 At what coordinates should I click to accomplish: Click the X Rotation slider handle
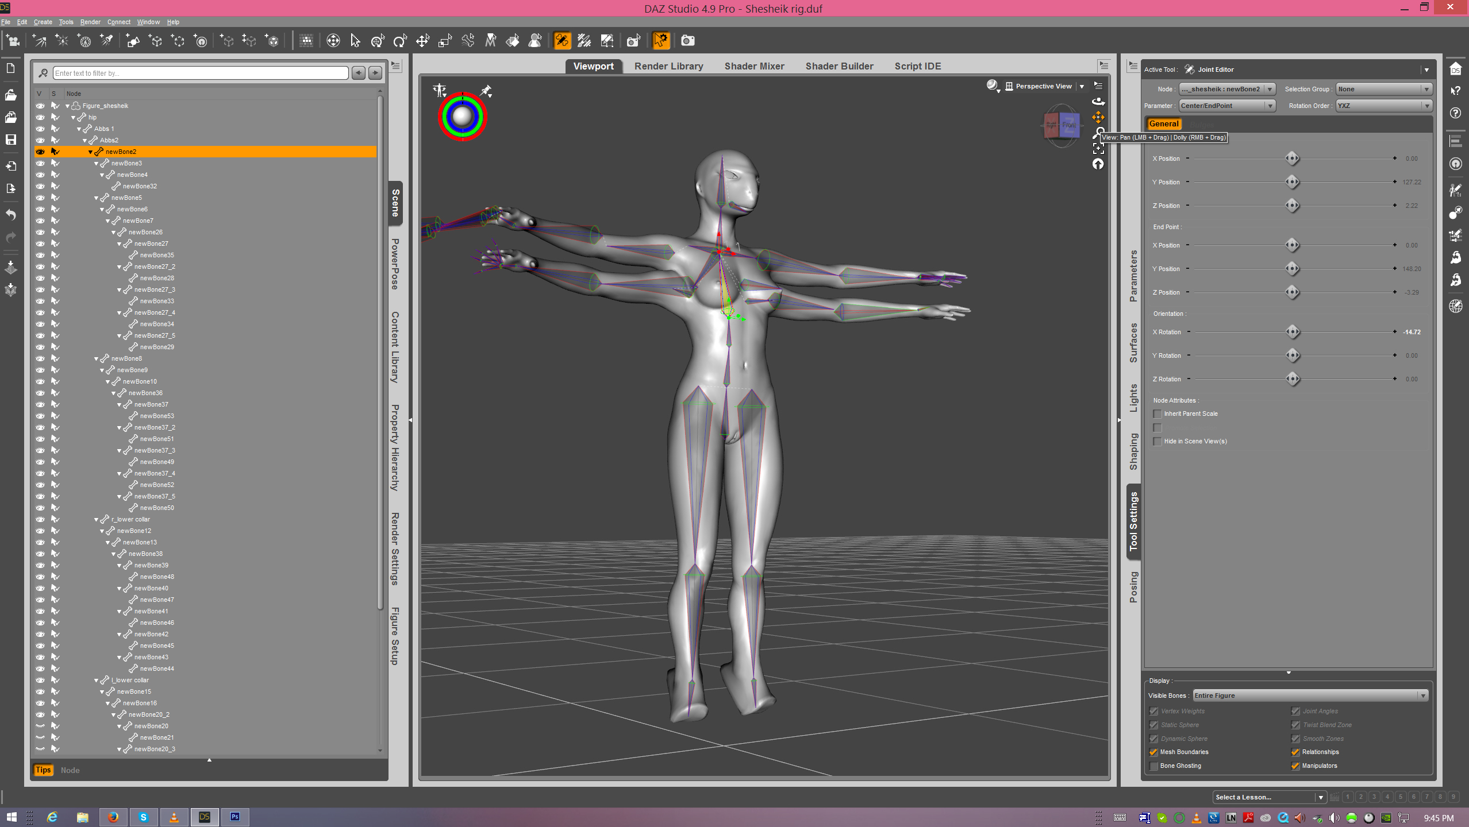(x=1293, y=332)
